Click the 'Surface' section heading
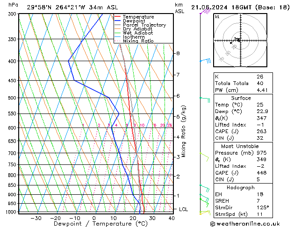The image size is (294, 227). (x=241, y=98)
